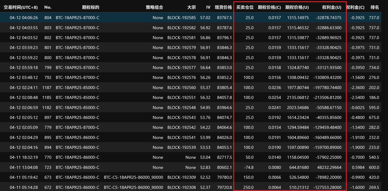The height and width of the screenshot is (191, 388).
Task: Click the timestamp 04-12 03:59:23
Action: pos(24,48)
